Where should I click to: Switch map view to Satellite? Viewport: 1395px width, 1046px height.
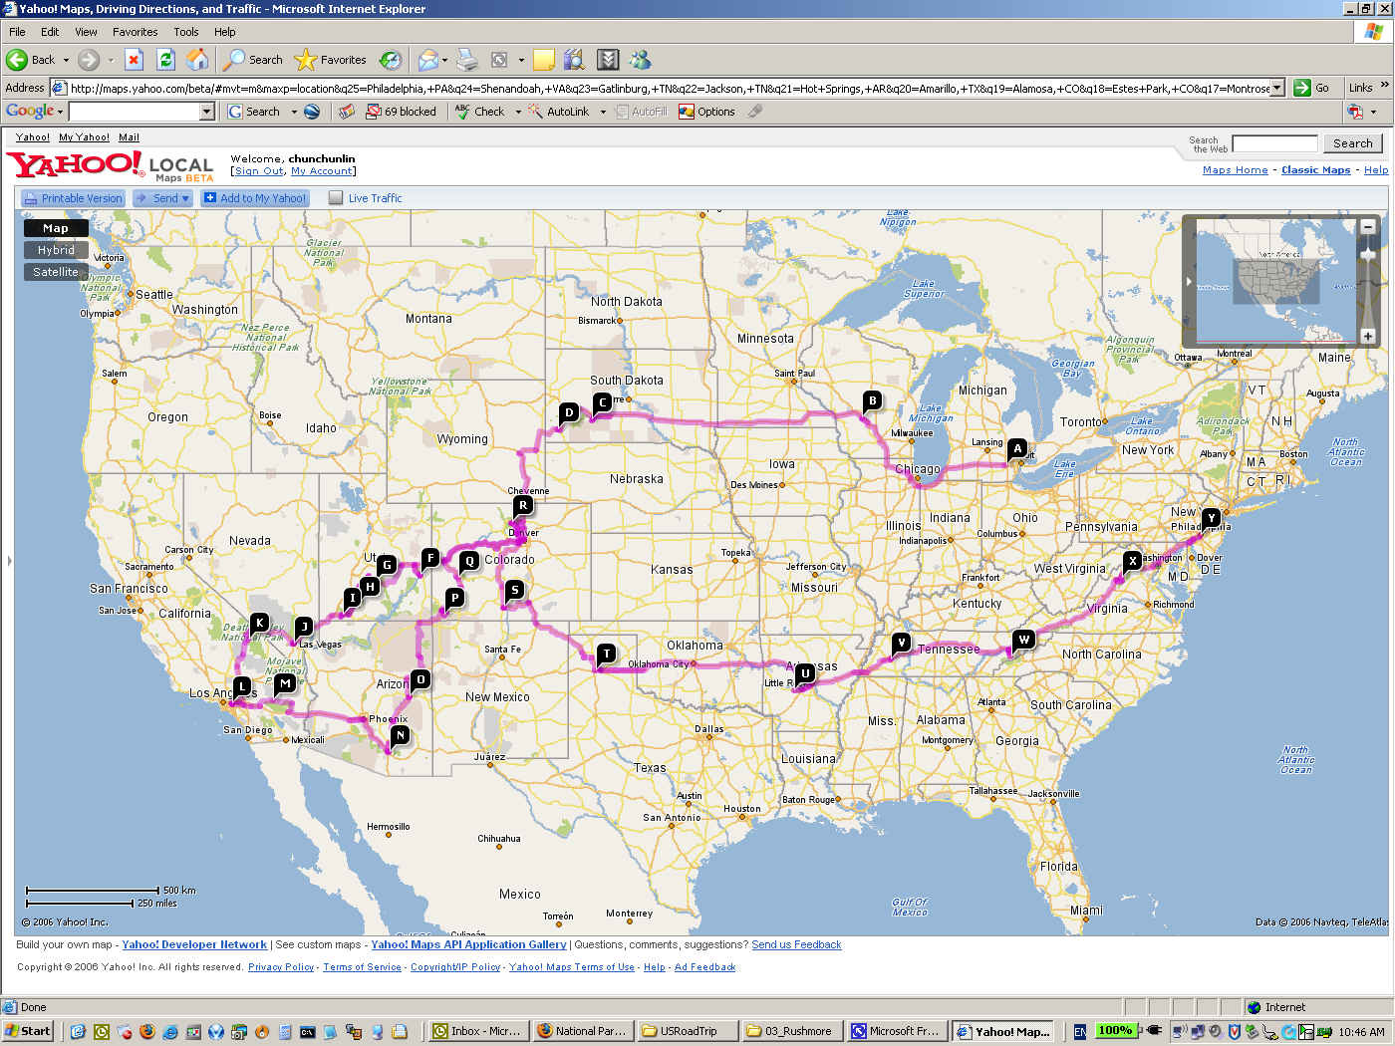(x=56, y=272)
